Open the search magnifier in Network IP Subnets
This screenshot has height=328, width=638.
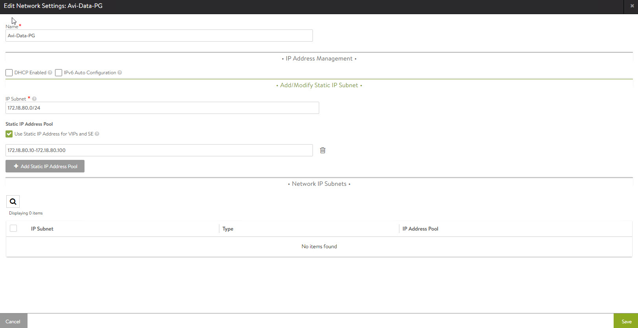[x=13, y=202]
